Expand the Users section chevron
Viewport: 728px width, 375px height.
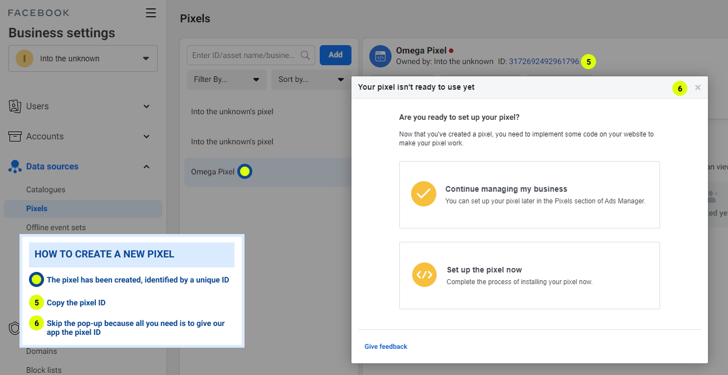[x=146, y=106]
